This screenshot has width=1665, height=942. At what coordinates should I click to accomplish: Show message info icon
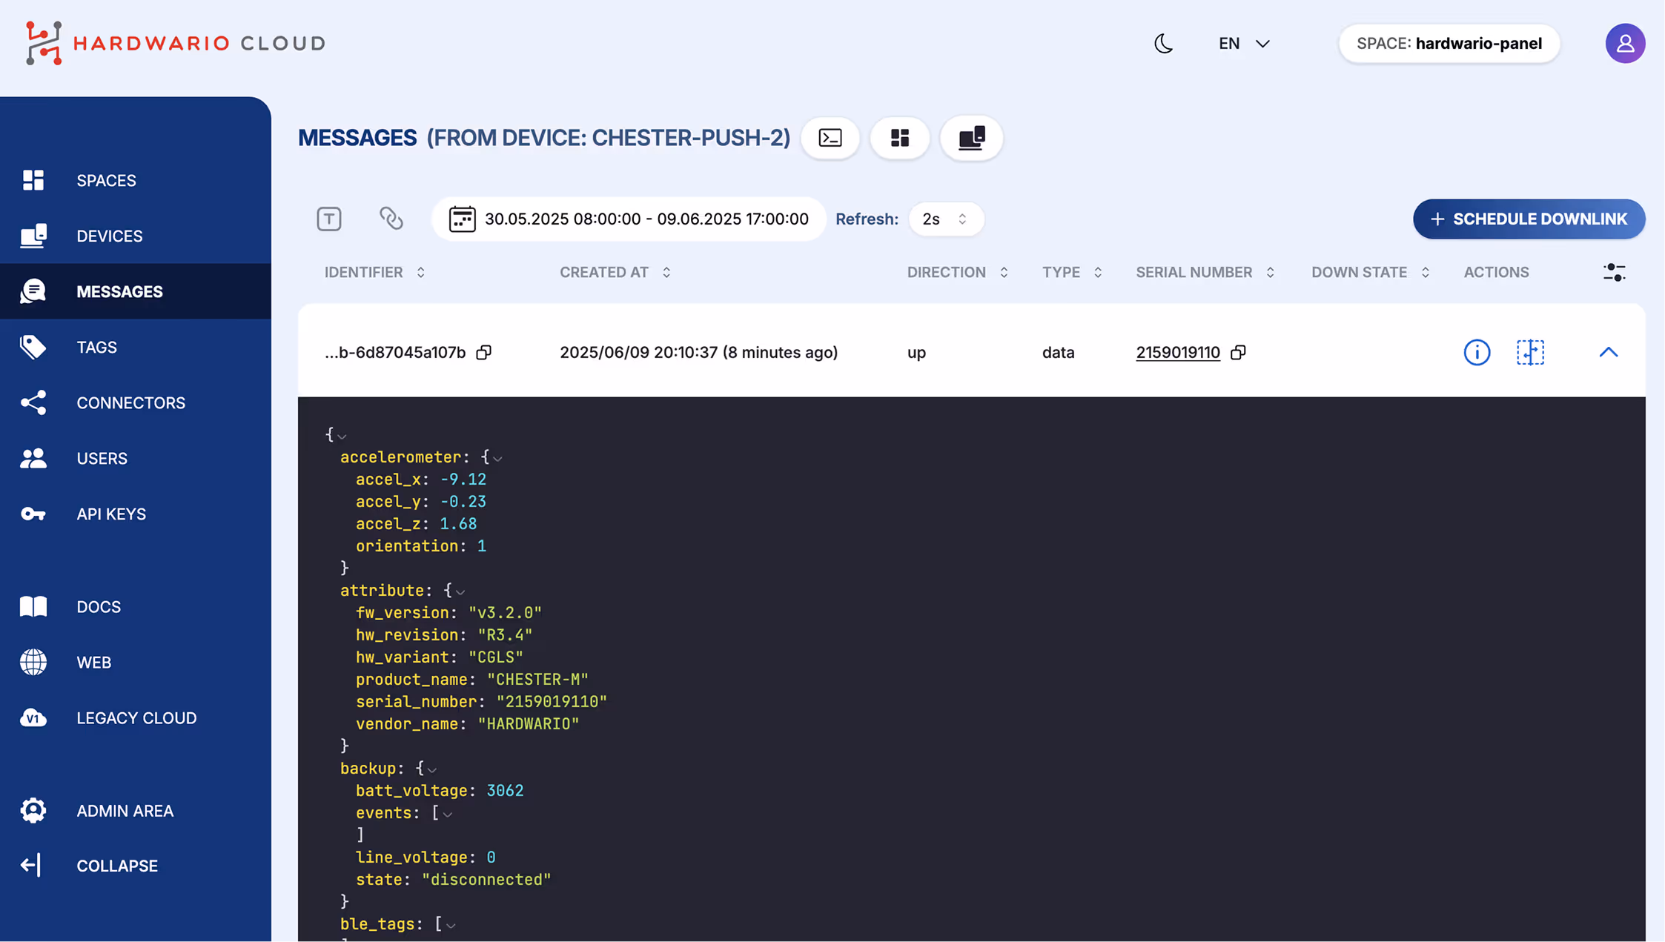click(1477, 352)
